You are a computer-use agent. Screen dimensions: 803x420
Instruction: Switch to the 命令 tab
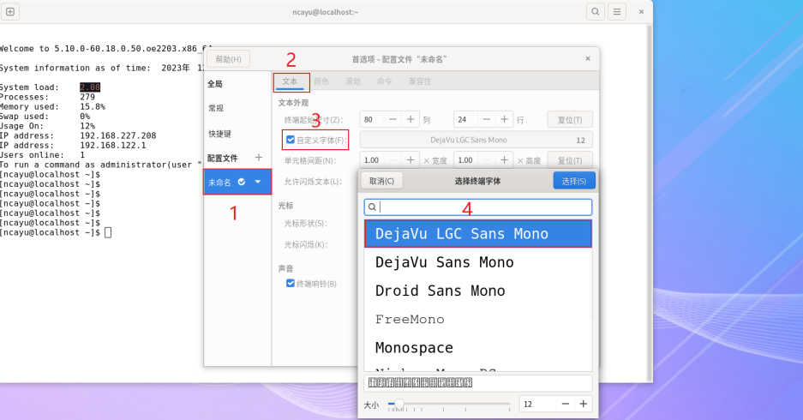(385, 81)
